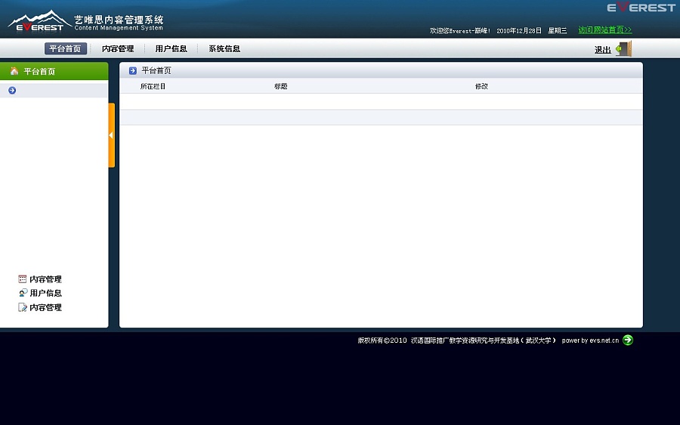
Task: Select the 平台首页 sidebar header
Action: (x=54, y=71)
